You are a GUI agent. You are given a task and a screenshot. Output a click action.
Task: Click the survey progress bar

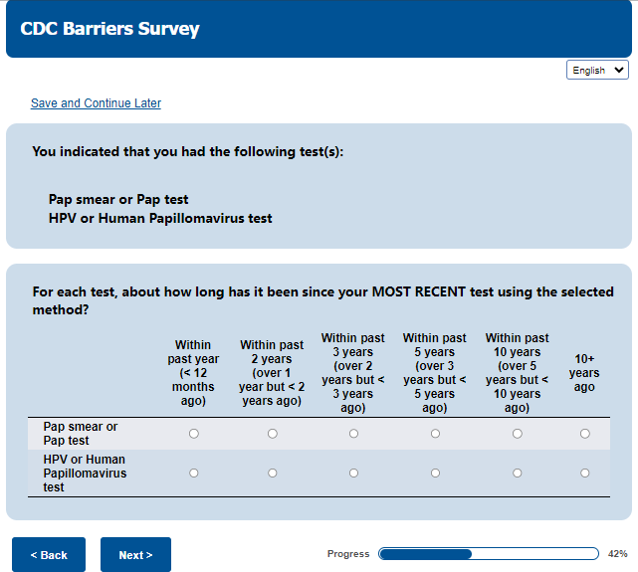[487, 554]
